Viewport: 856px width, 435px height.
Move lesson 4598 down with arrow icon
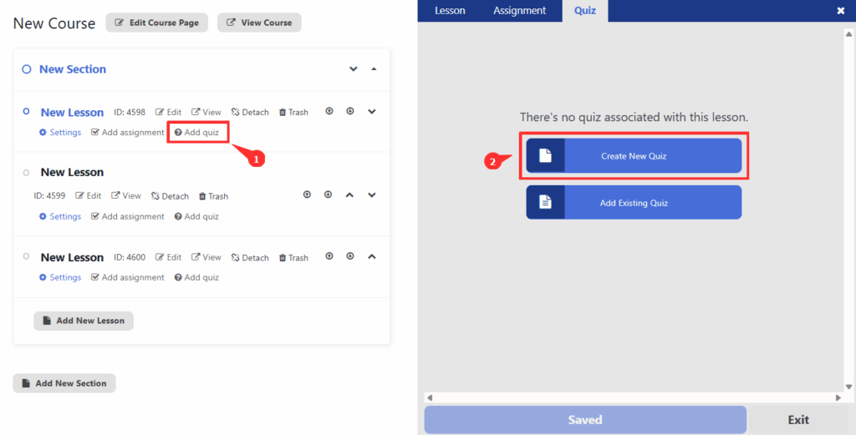tap(350, 112)
